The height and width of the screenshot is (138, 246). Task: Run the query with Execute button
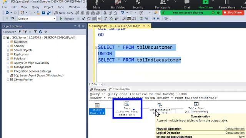pyautogui.click(x=67, y=19)
